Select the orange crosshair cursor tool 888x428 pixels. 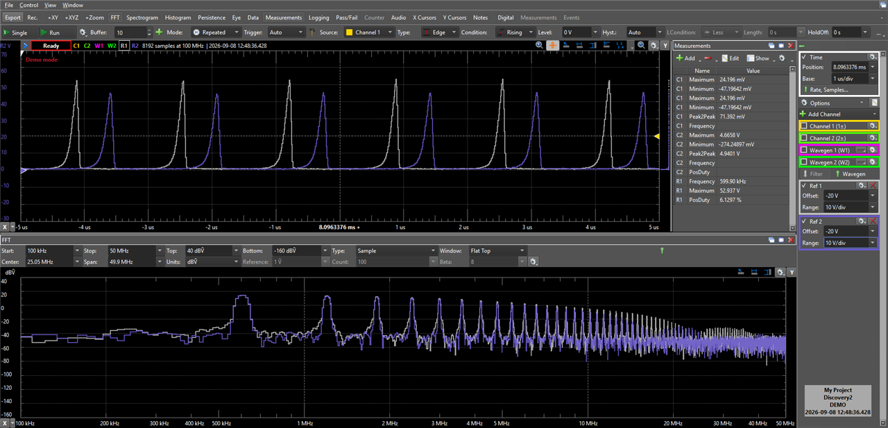point(553,45)
